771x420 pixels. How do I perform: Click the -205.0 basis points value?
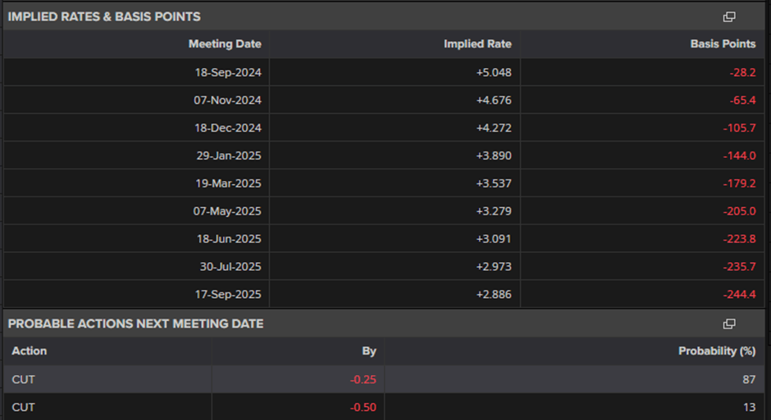[x=741, y=211]
